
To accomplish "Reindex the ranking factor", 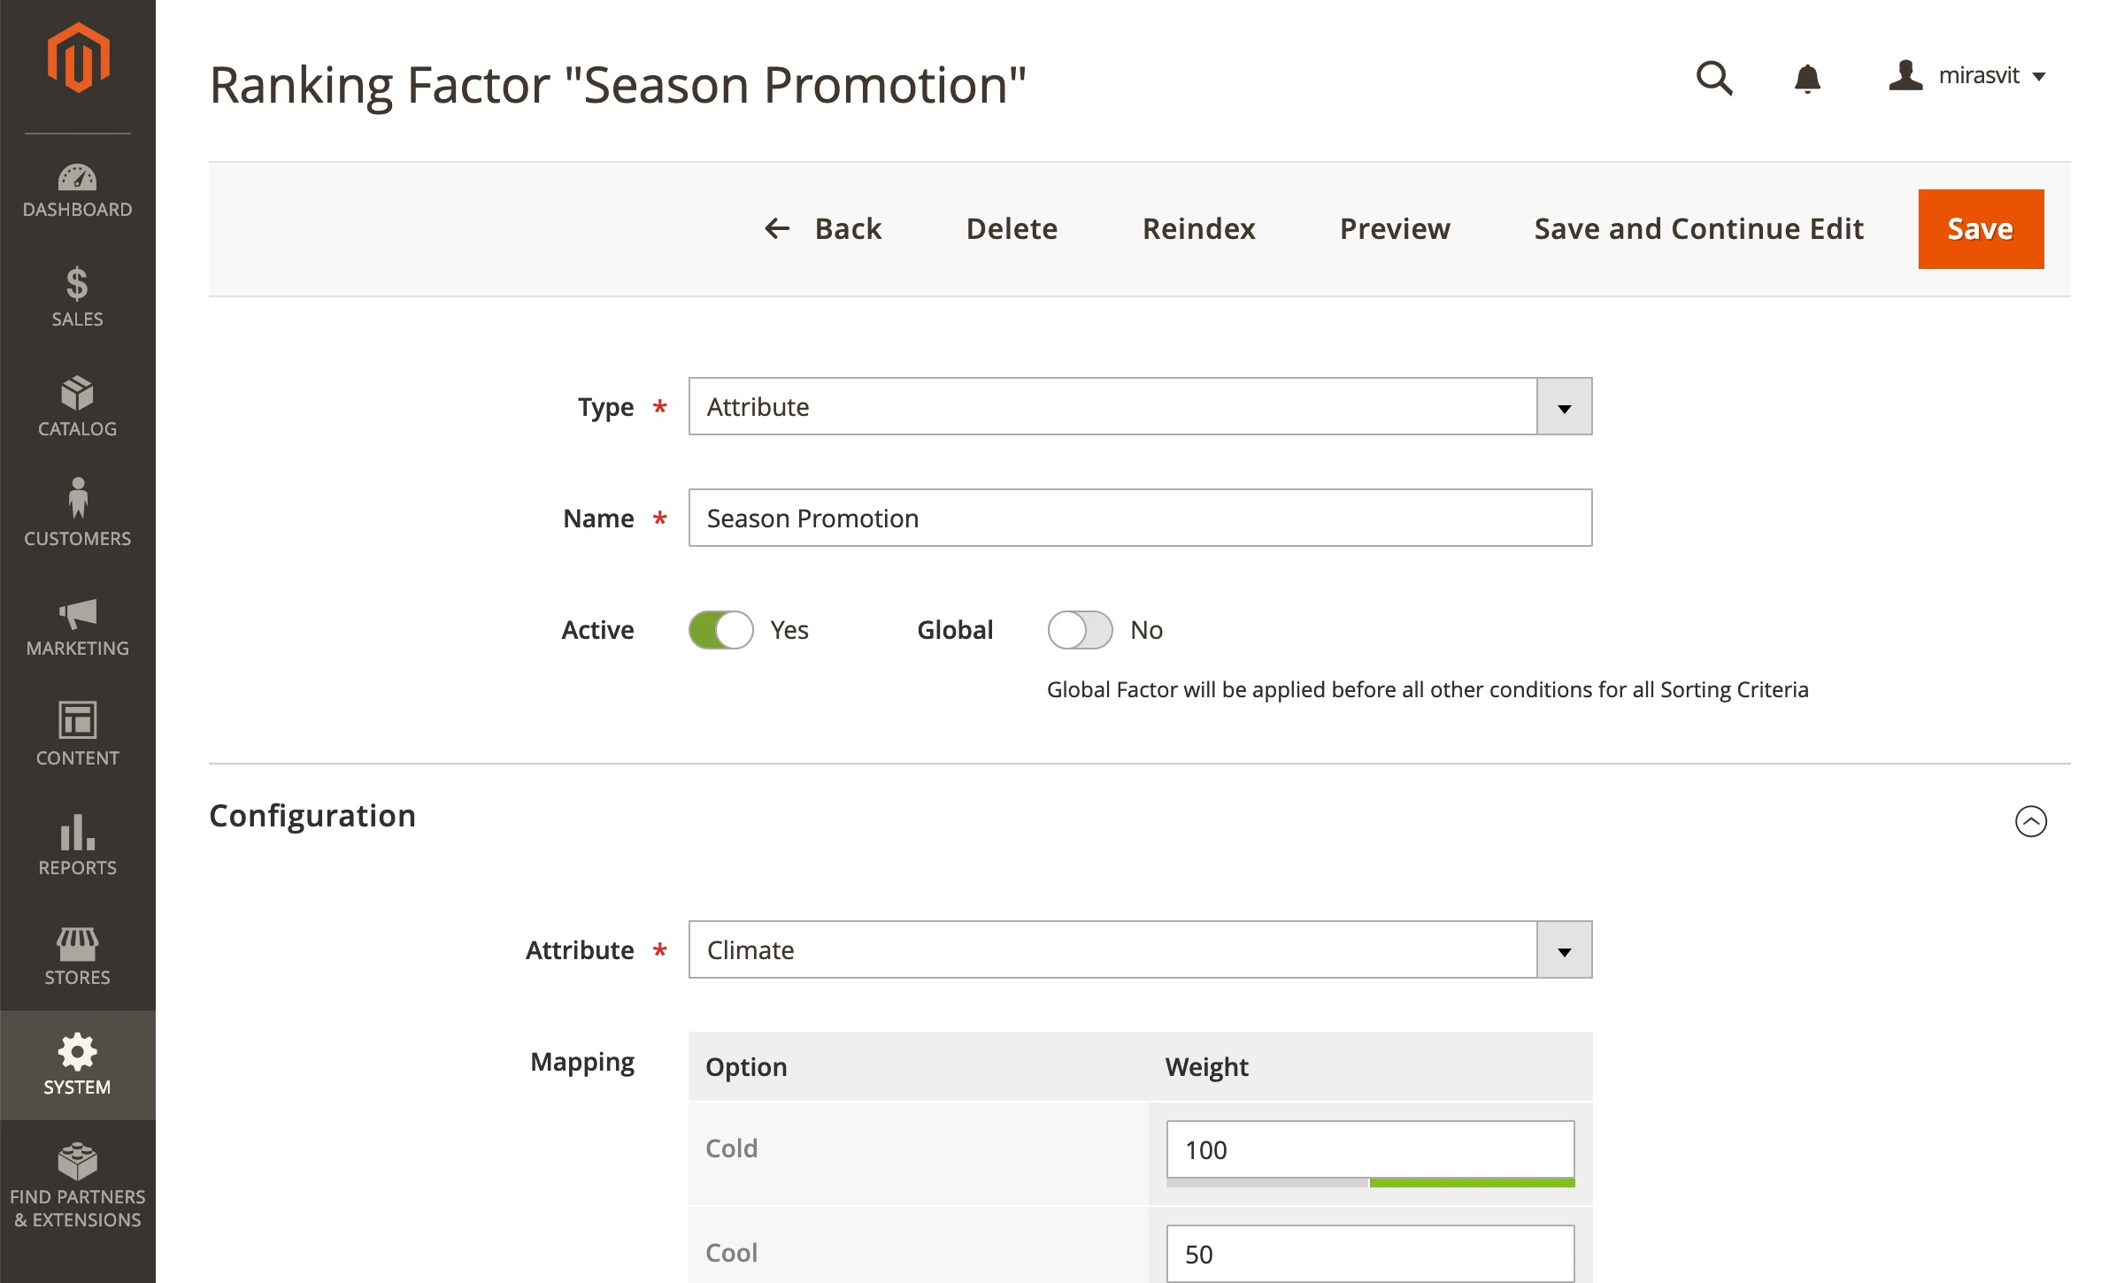I will coord(1199,228).
